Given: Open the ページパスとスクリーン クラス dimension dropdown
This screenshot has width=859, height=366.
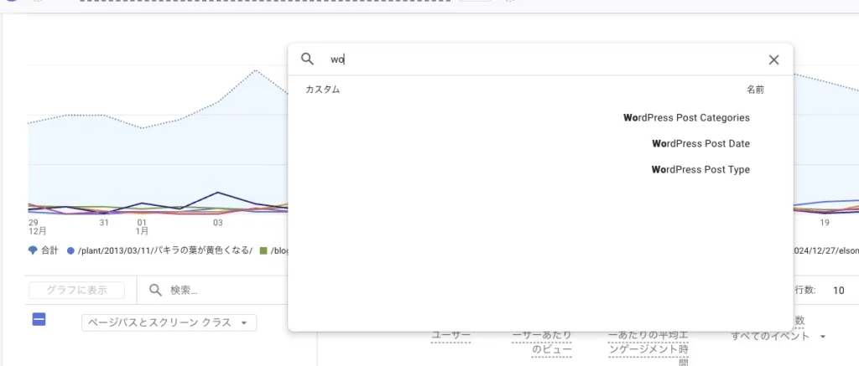Looking at the screenshot, I should 169,322.
